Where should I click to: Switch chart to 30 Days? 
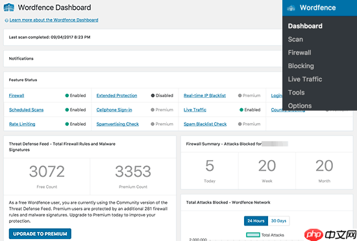tap(278, 221)
